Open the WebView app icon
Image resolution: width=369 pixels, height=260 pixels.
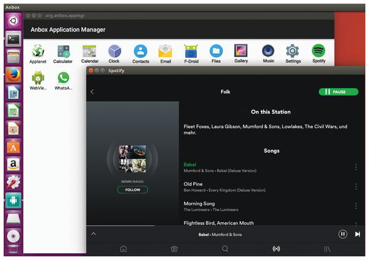(x=38, y=81)
